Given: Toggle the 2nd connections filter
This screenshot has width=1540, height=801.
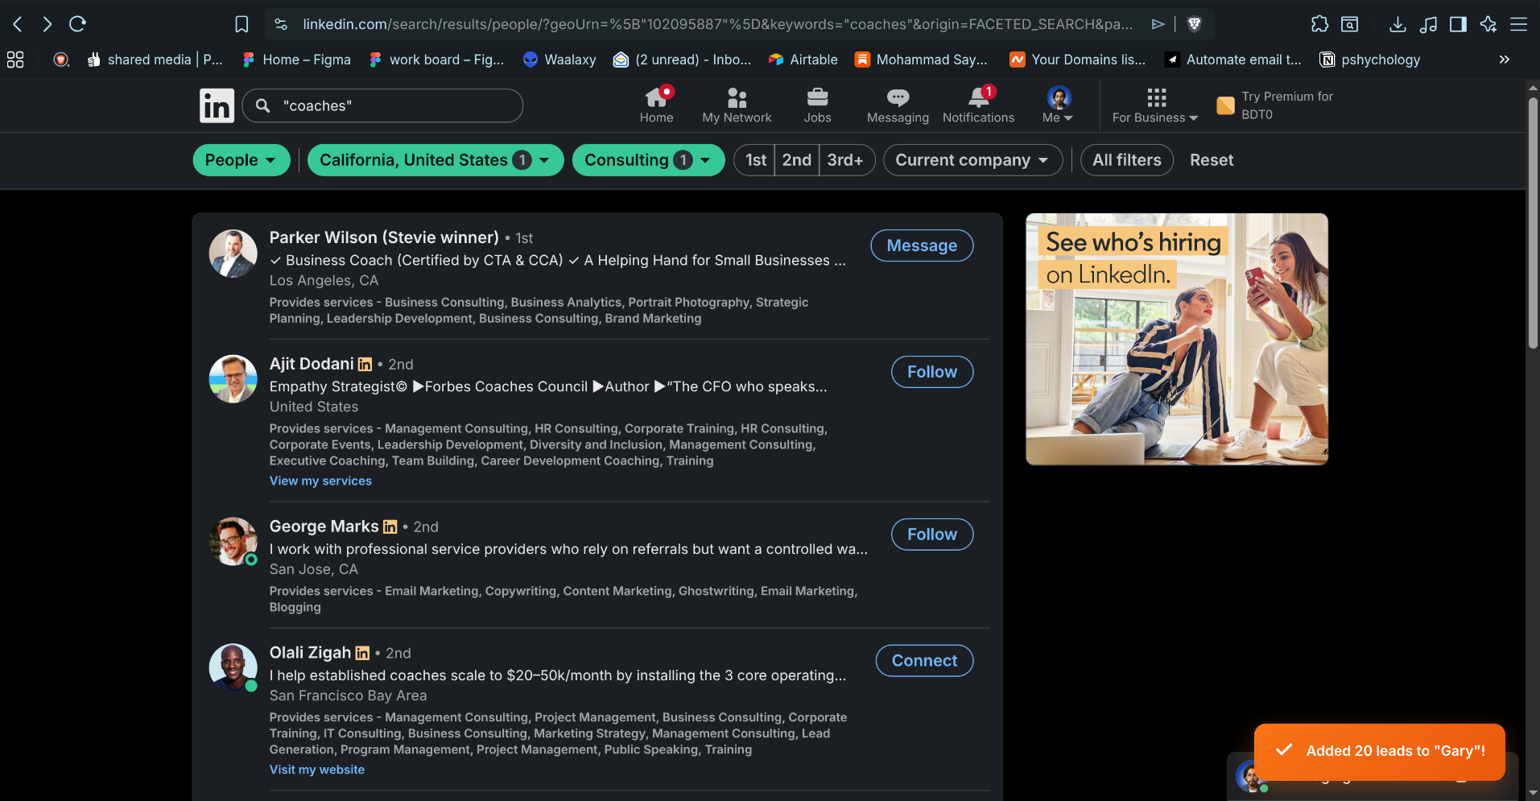Looking at the screenshot, I should coord(797,160).
